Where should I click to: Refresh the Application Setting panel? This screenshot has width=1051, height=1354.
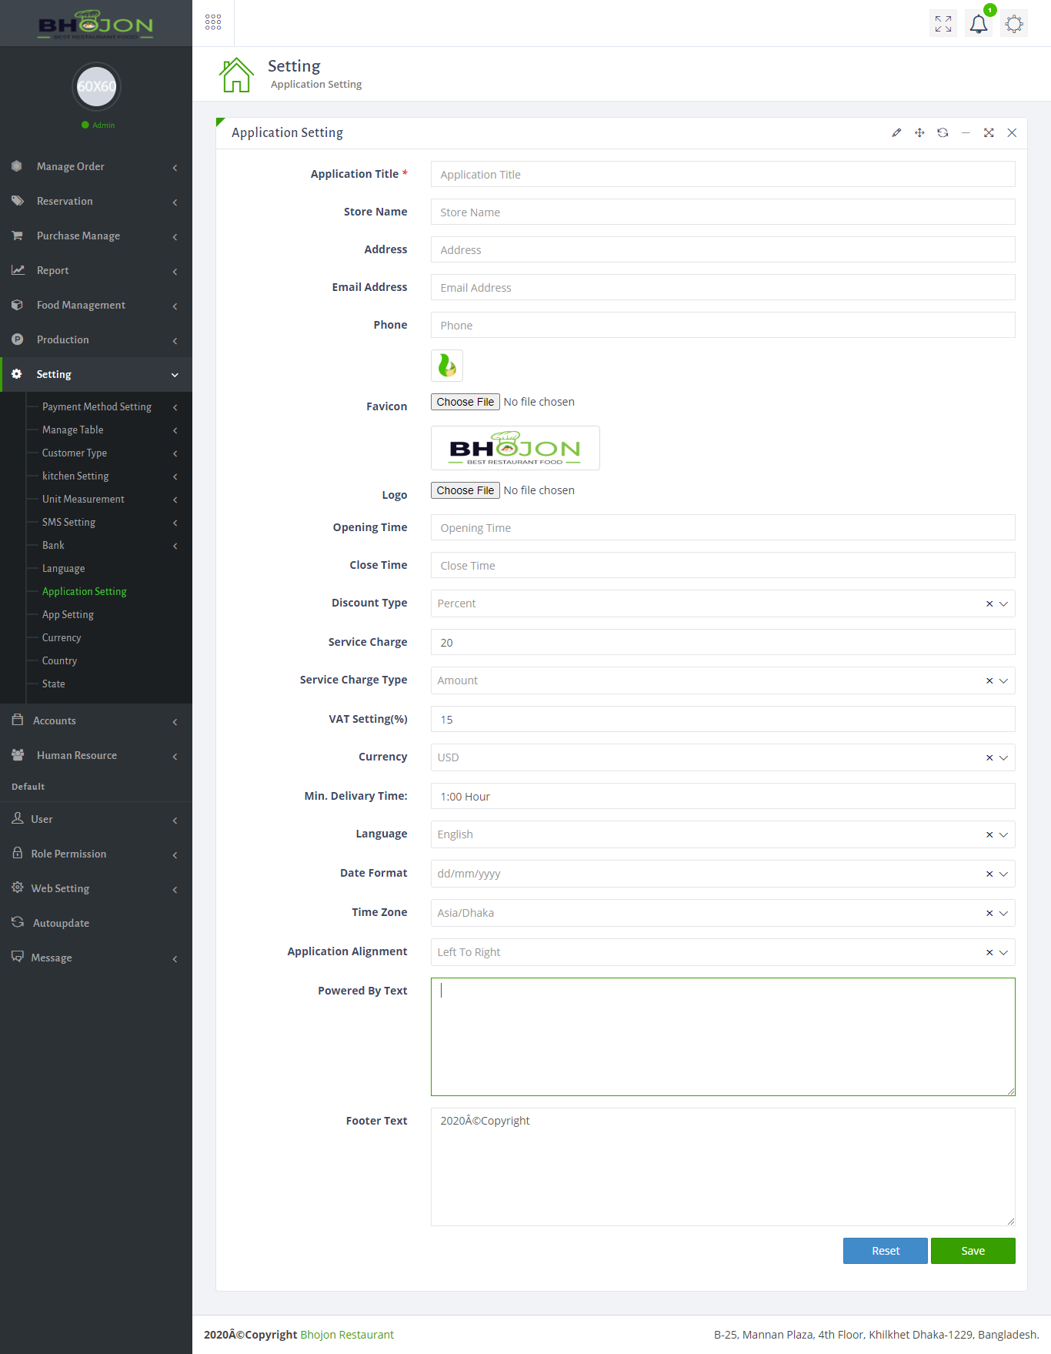point(943,132)
